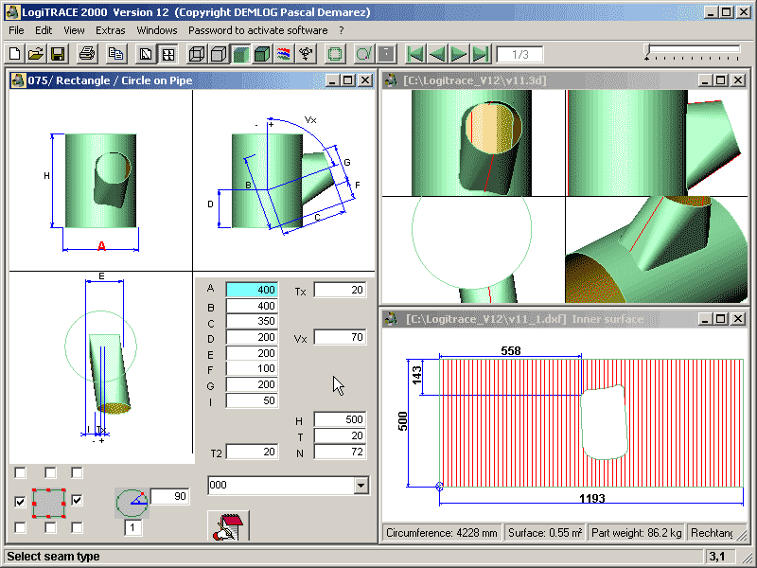Click the gray square toolbar icon
The image size is (757, 568).
[x=386, y=54]
